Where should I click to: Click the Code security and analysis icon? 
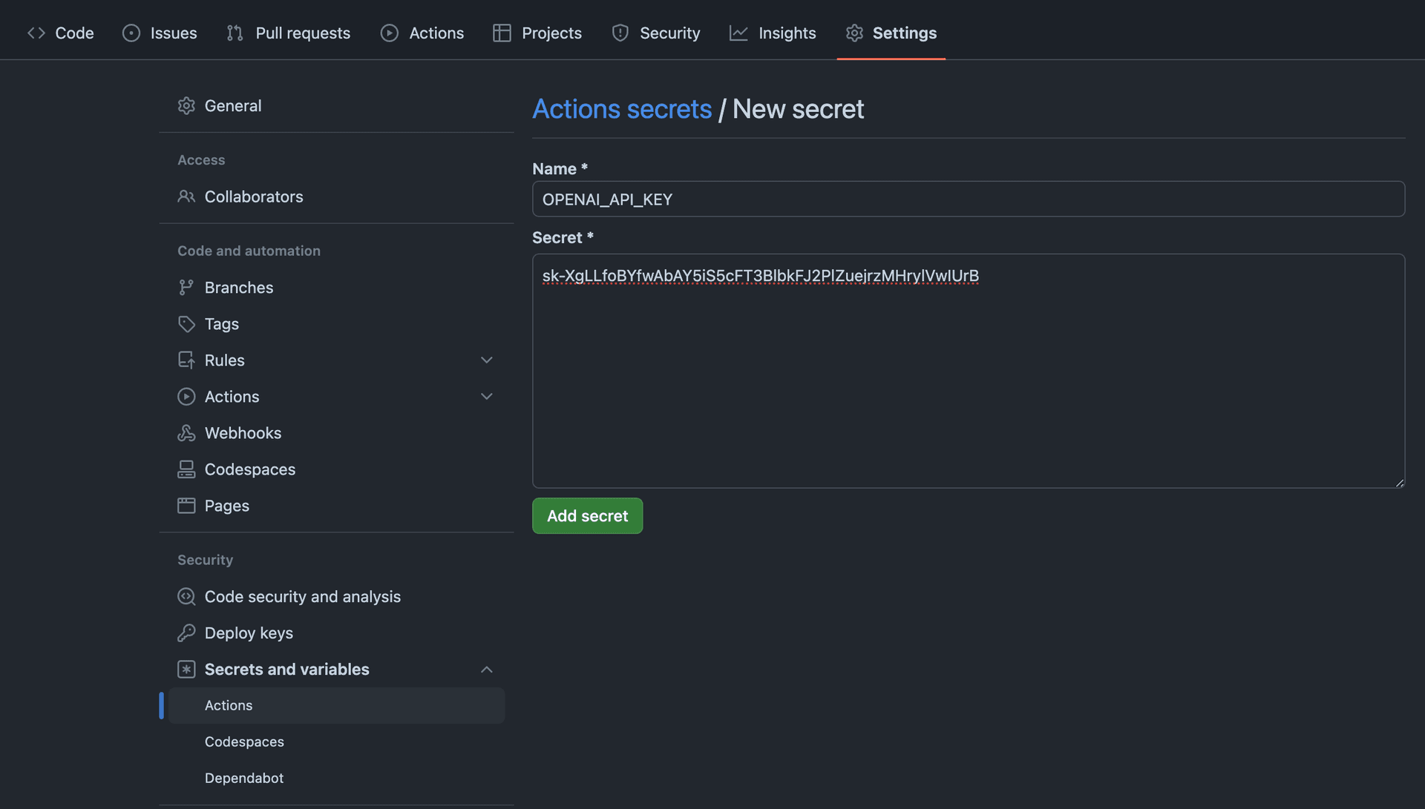click(x=186, y=597)
